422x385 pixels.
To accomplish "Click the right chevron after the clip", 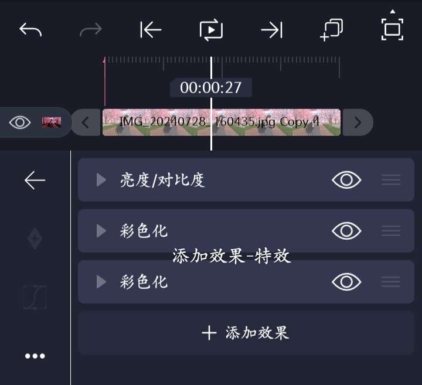I will [358, 122].
